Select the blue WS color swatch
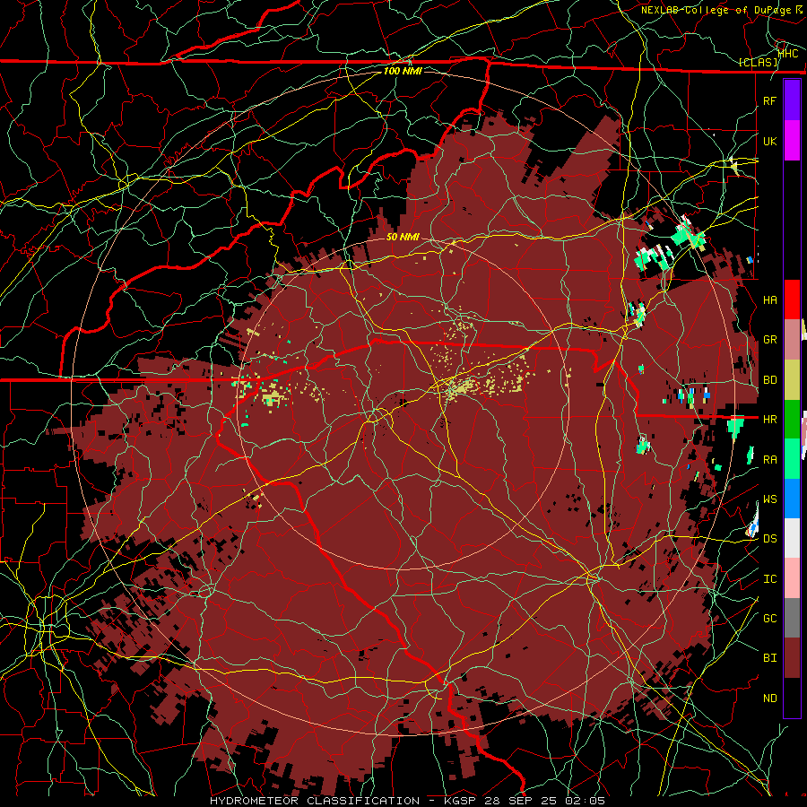This screenshot has width=807, height=807. pyautogui.click(x=792, y=499)
